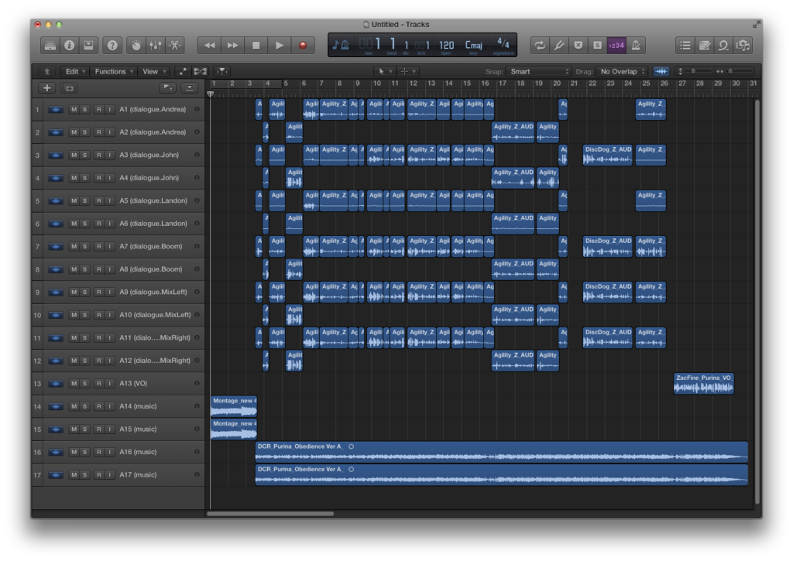Click the horizontal scrollbar thumb
Screen dimensions: 793x561
coord(270,514)
